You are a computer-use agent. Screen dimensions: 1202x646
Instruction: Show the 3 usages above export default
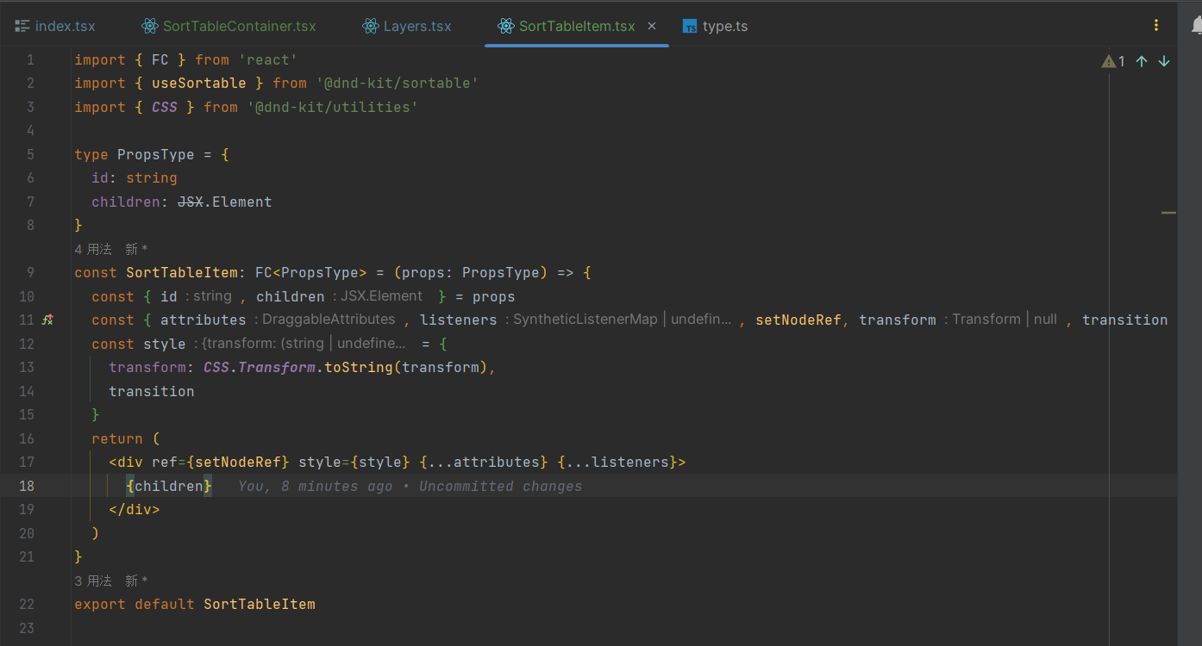point(93,581)
